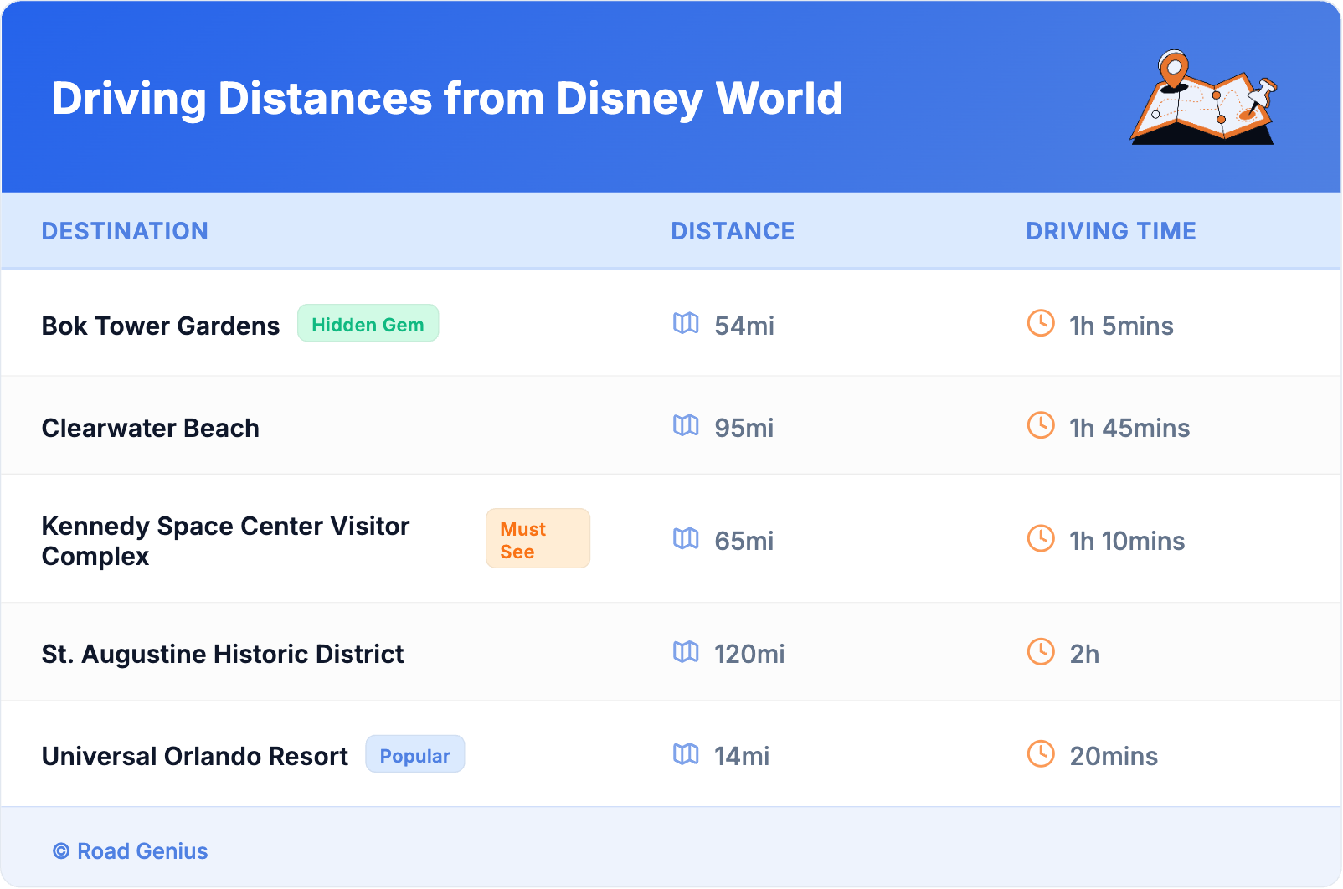Click the map icon beside 120mi
The width and height of the screenshot is (1343, 889).
(x=686, y=652)
